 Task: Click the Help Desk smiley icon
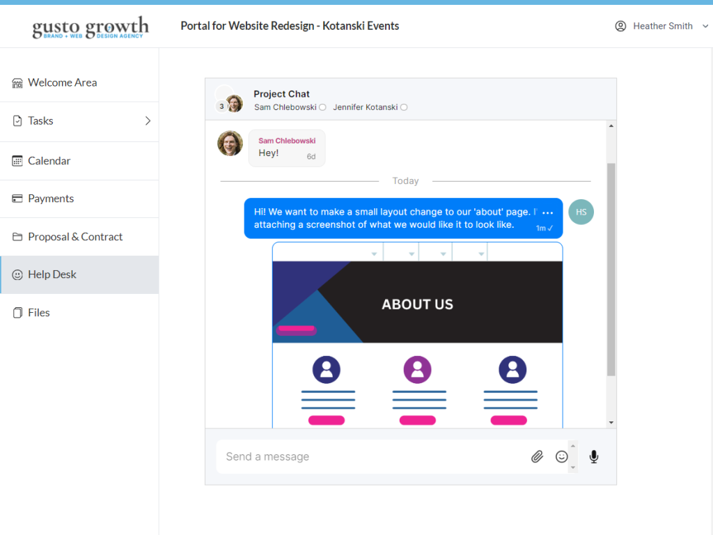click(x=17, y=274)
